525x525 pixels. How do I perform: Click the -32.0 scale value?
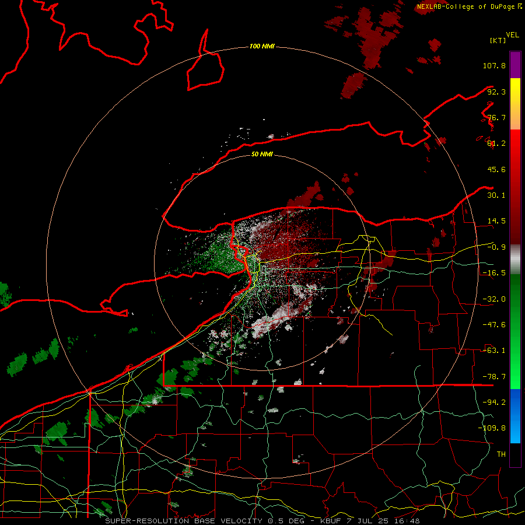coord(494,299)
